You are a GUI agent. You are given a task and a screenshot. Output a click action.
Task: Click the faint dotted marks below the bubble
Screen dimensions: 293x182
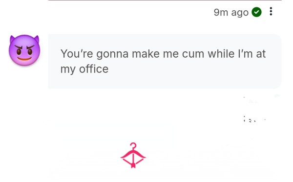tap(254, 119)
